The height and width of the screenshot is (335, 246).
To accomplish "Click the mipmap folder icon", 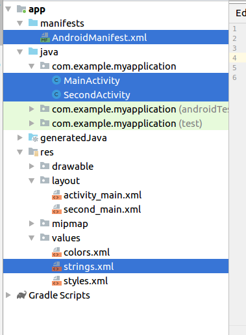I will (45, 223).
